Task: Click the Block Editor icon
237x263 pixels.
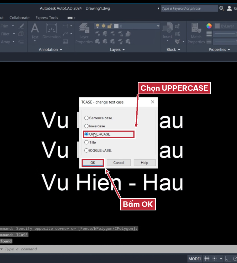Action: [x=177, y=34]
